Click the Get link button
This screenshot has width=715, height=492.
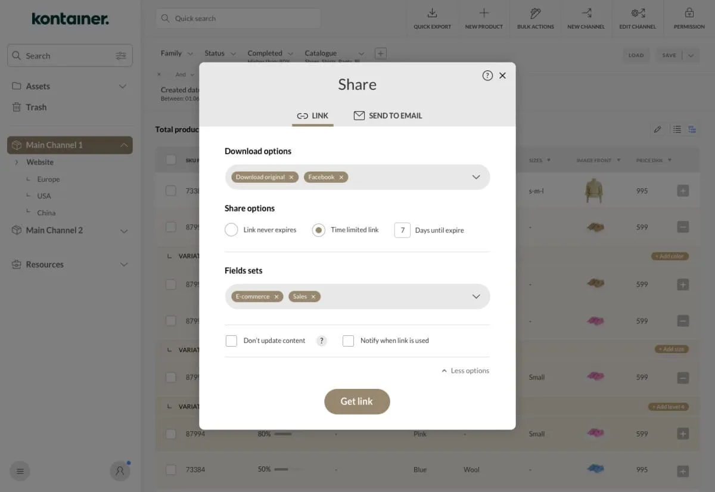coord(357,401)
